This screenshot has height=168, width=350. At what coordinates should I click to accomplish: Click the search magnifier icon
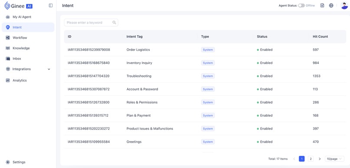114,23
